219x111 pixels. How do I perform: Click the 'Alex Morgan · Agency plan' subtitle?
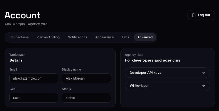click(26, 24)
